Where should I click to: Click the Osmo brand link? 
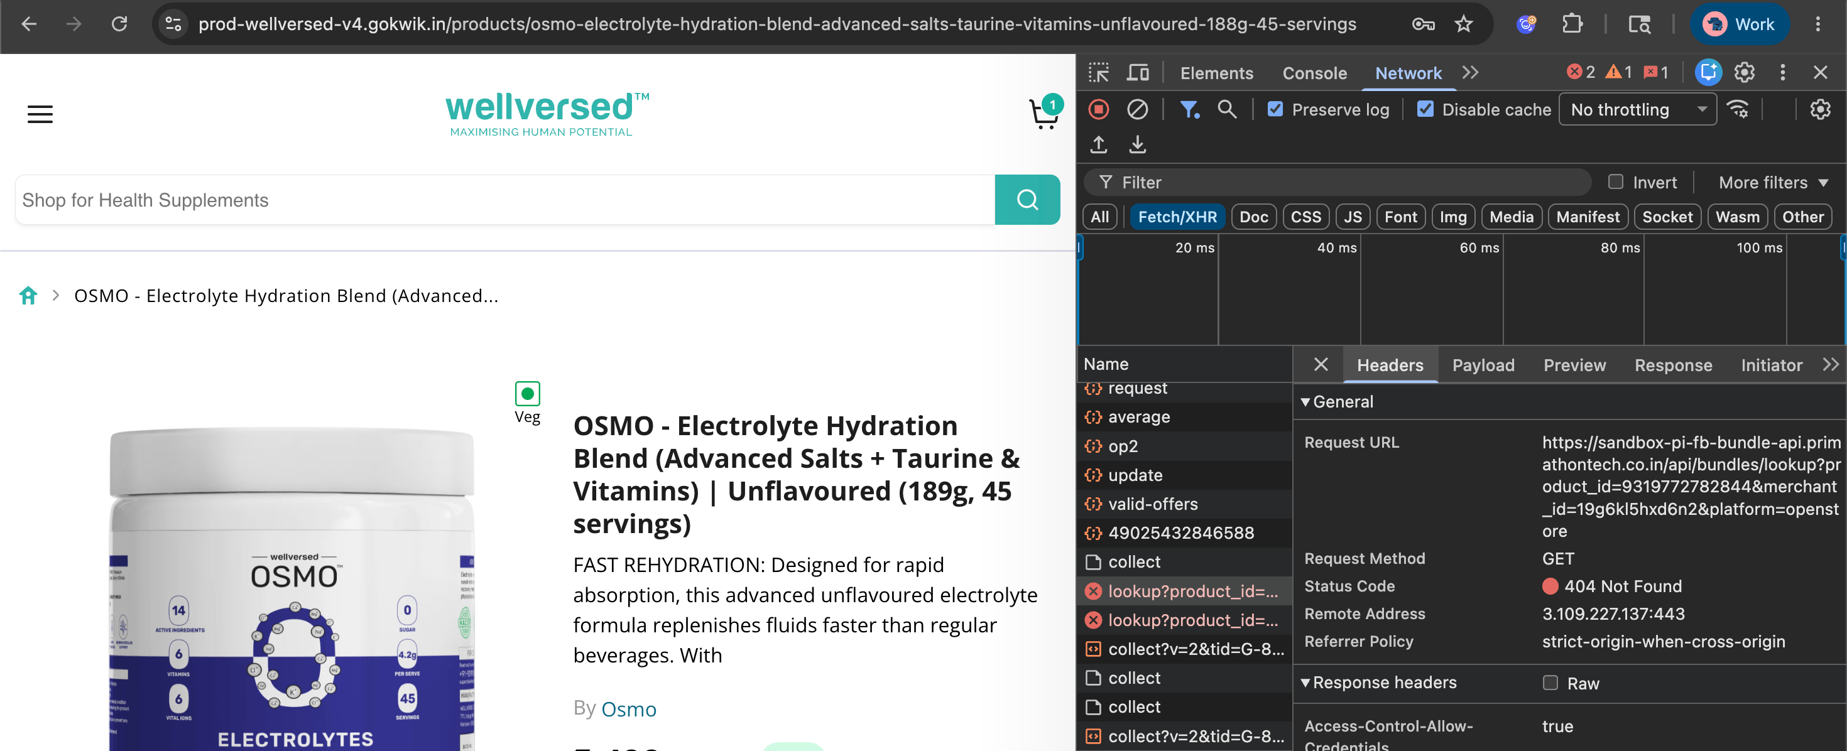click(x=628, y=709)
